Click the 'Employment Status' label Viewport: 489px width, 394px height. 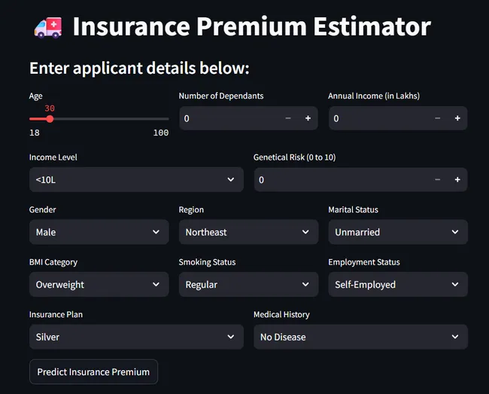pyautogui.click(x=364, y=262)
